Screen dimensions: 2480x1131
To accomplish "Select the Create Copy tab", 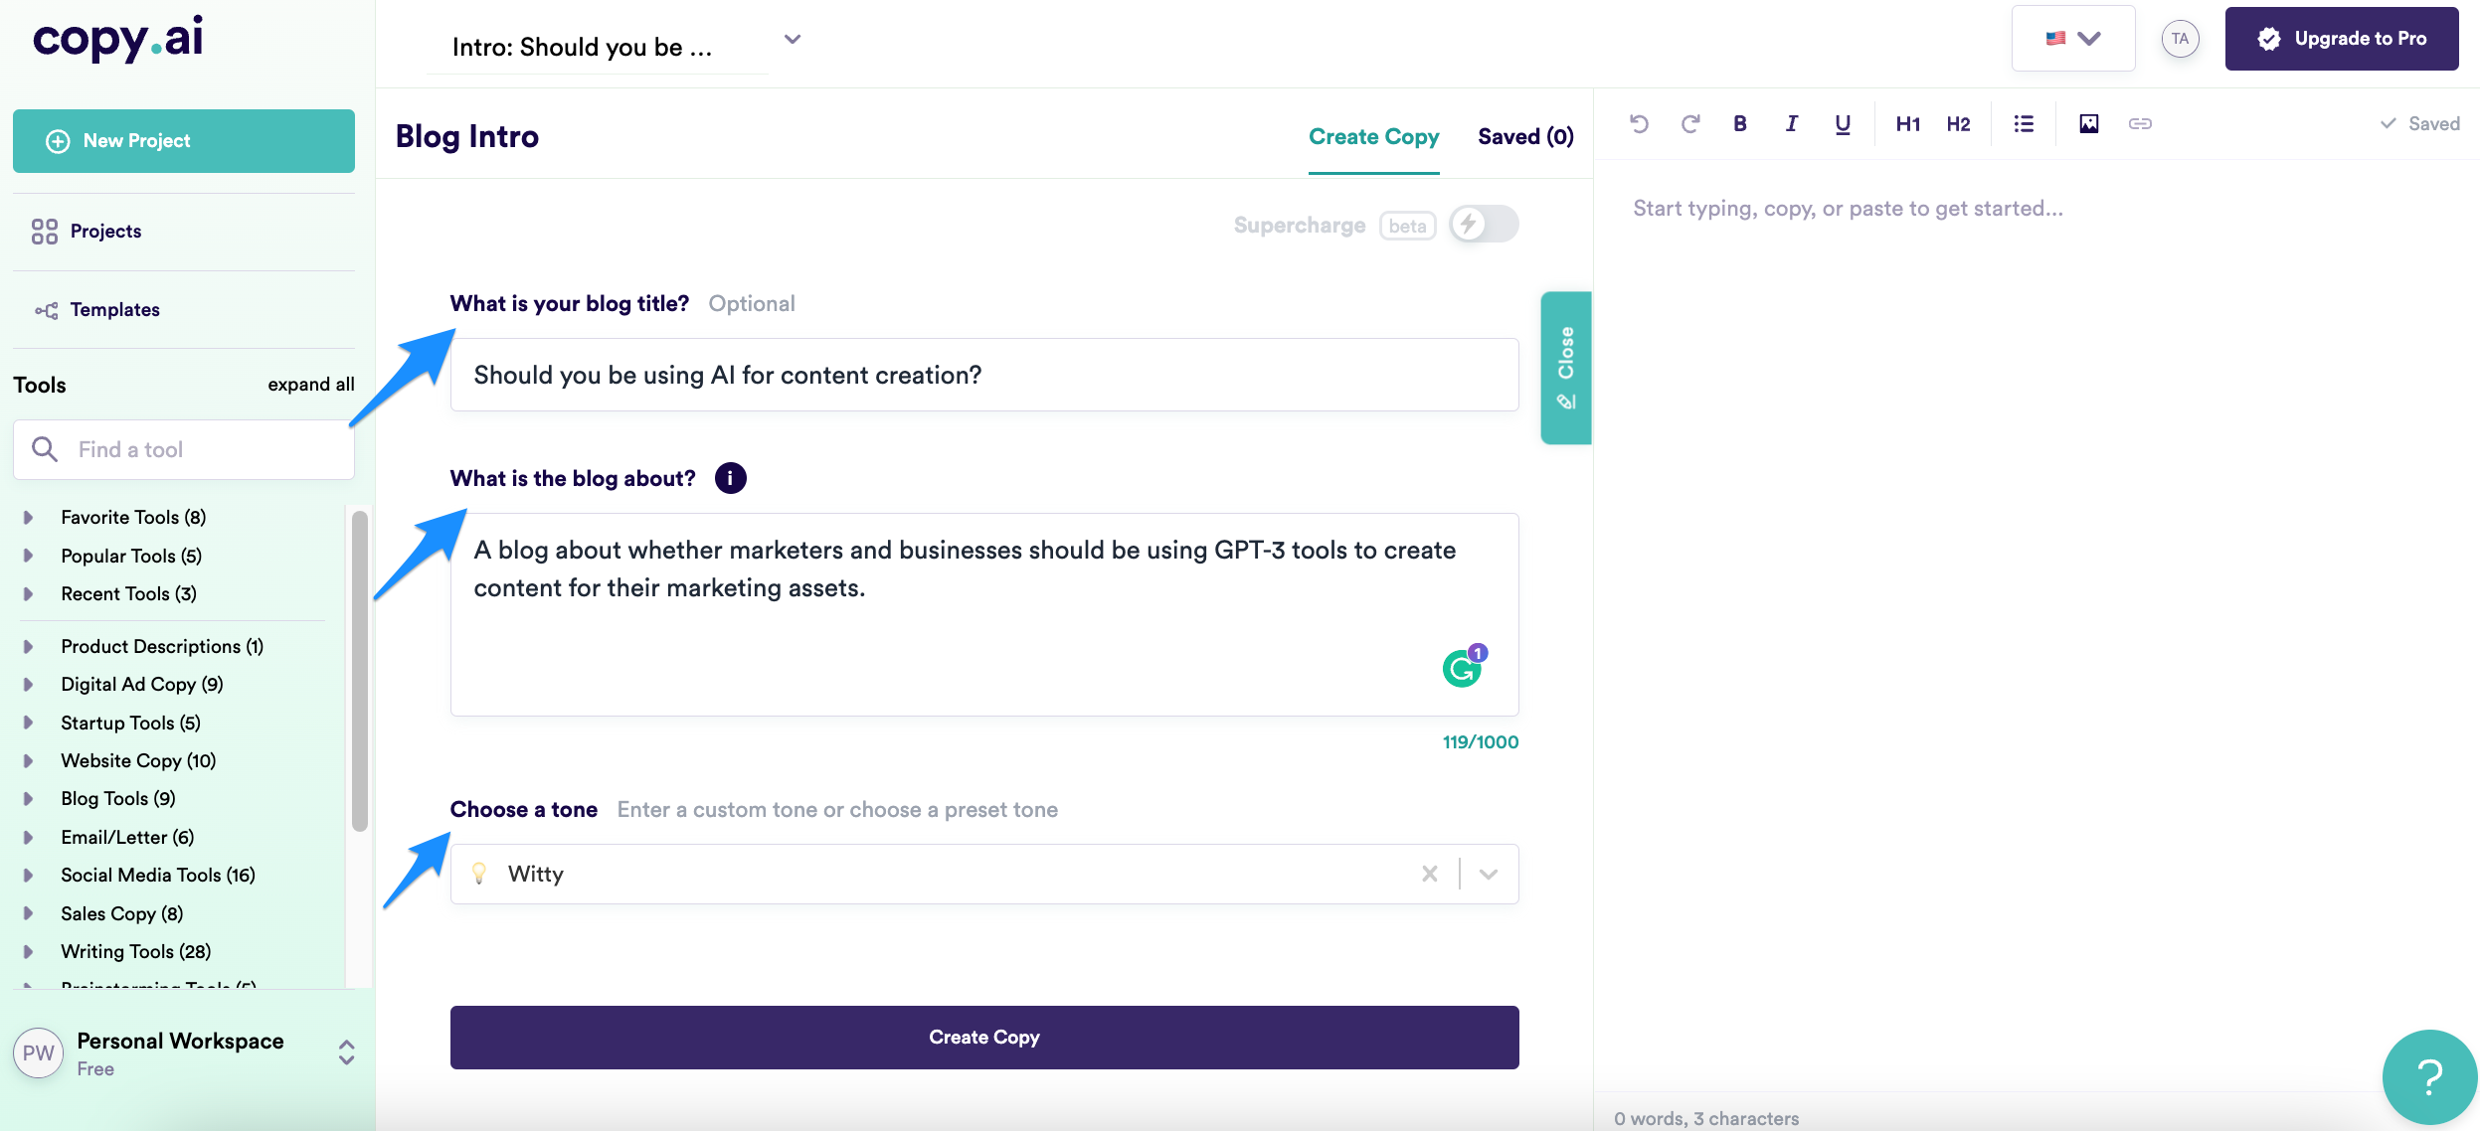I will coord(1374,136).
